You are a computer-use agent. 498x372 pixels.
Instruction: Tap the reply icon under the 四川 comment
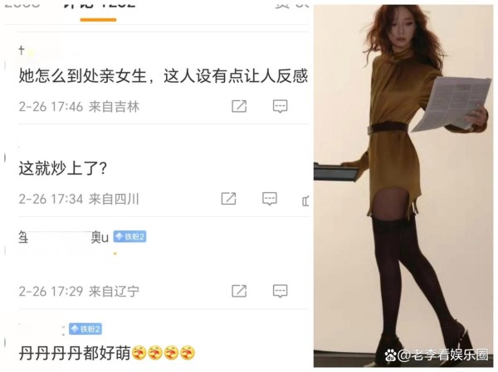click(270, 199)
